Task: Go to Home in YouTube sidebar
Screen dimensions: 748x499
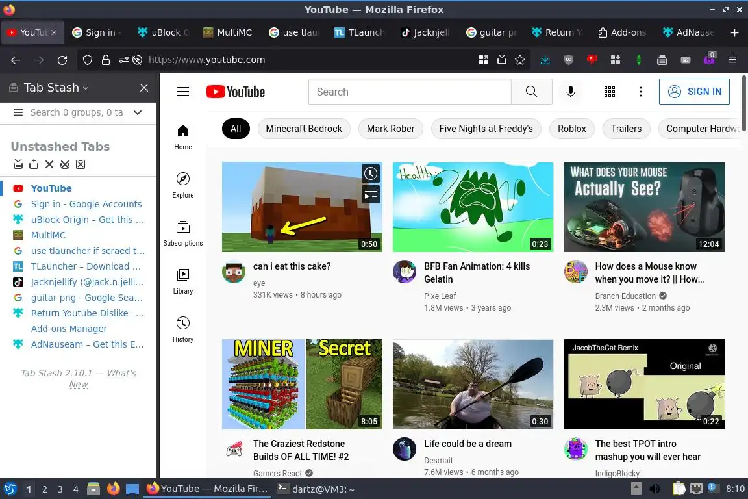Action: click(x=182, y=138)
